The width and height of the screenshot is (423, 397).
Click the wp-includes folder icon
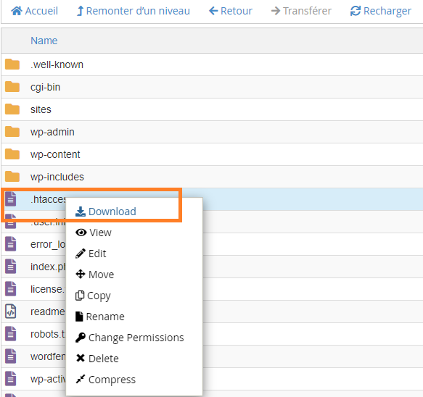pyautogui.click(x=12, y=177)
